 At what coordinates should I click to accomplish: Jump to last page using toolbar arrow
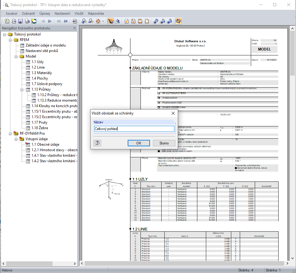[x=65, y=21]
